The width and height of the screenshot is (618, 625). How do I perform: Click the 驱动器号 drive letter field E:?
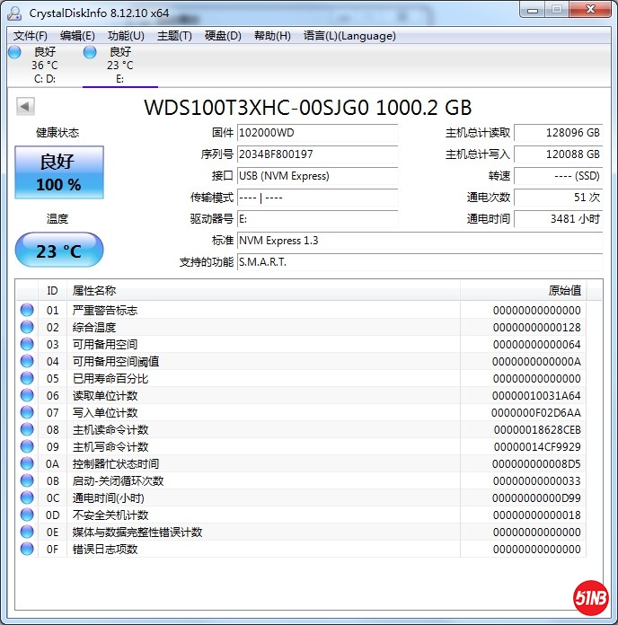click(x=317, y=219)
